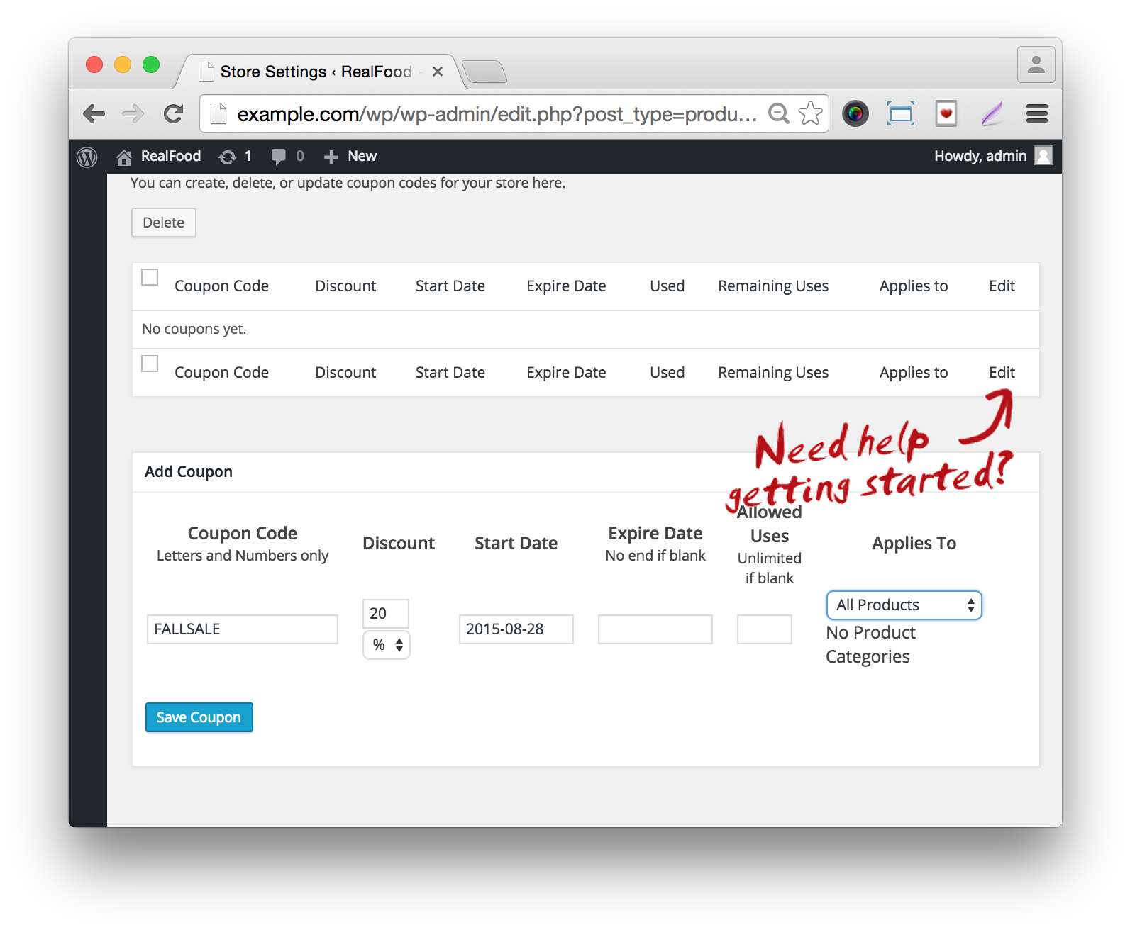Click the header 'Used' column label
Image resolution: width=1130 pixels, height=932 pixels.
click(x=668, y=286)
